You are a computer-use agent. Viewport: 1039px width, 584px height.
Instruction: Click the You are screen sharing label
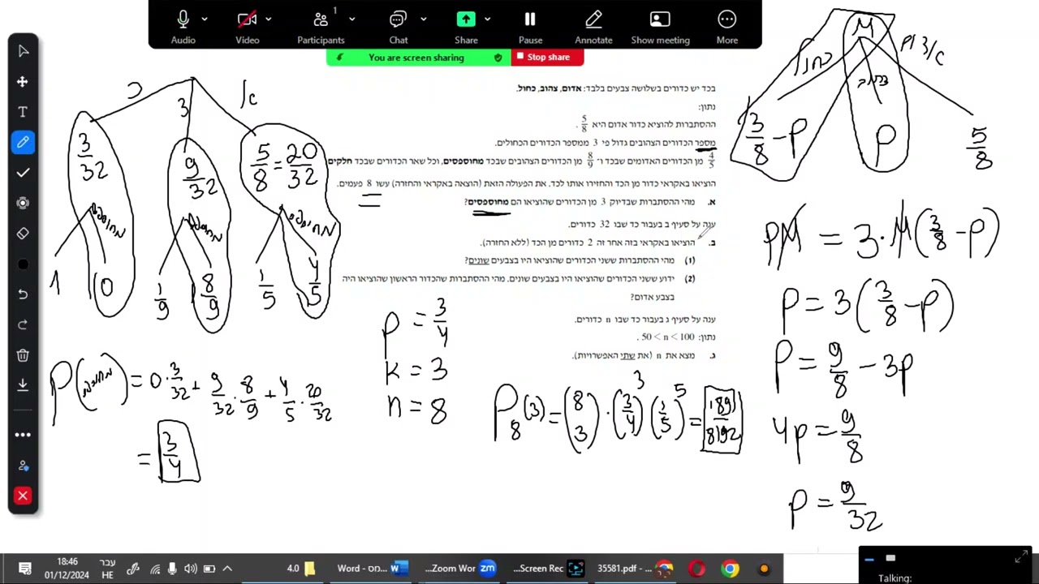pyautogui.click(x=416, y=58)
